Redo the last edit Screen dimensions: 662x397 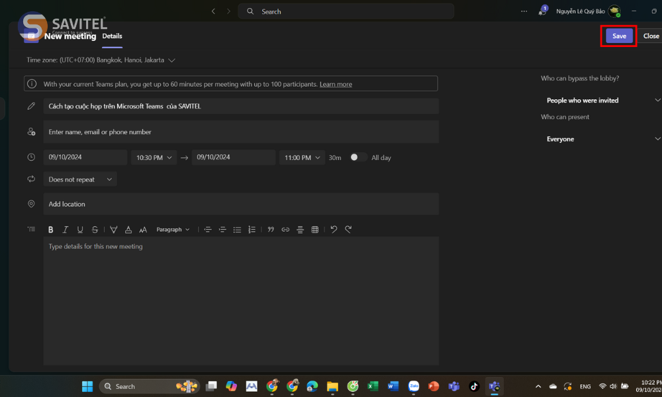click(x=348, y=229)
